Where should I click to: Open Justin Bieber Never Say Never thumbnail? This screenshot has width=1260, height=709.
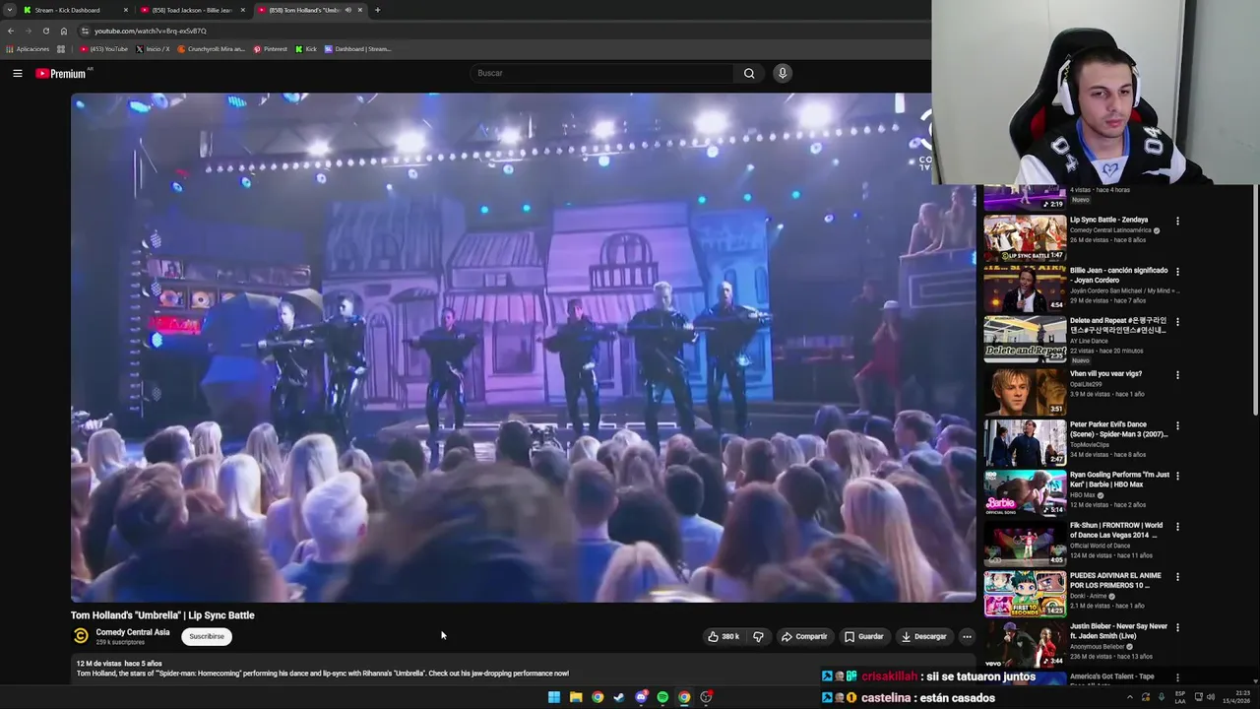[x=1025, y=644]
